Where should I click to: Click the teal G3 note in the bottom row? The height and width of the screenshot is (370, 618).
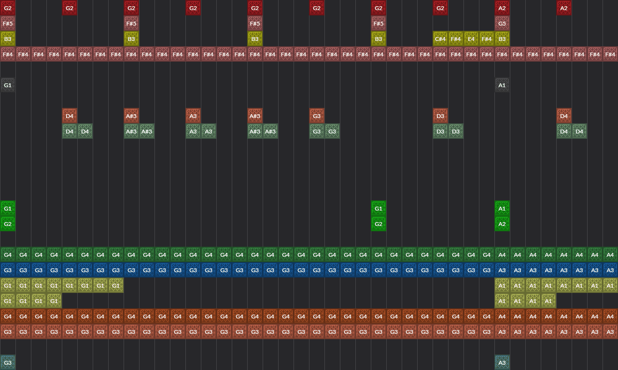8,362
